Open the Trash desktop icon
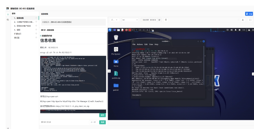 tap(116, 39)
